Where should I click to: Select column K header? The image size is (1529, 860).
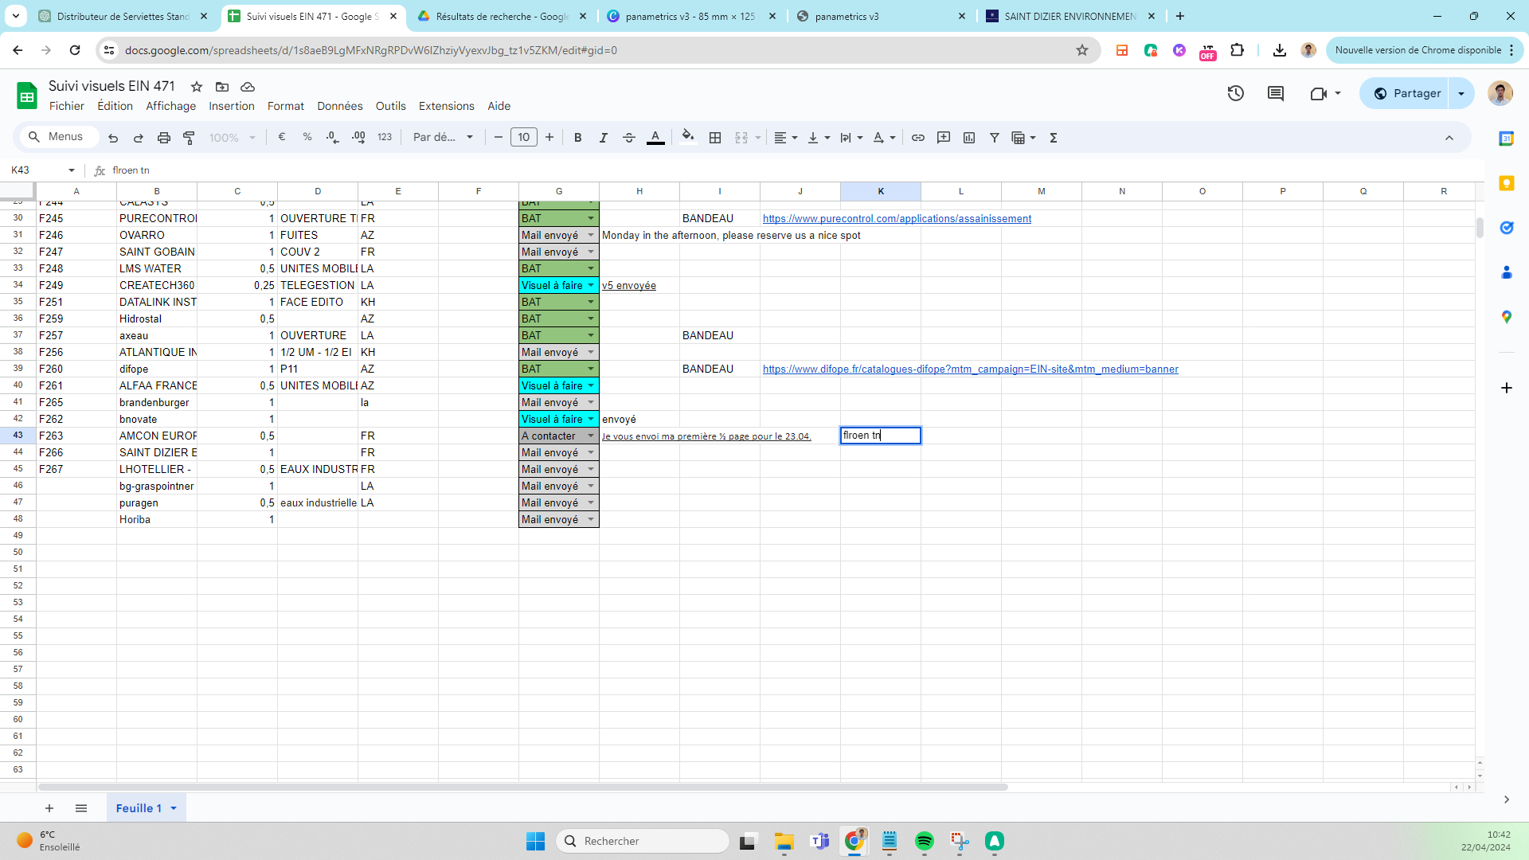tap(881, 191)
